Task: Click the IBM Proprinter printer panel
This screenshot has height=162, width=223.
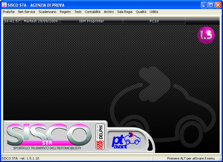Action: (91, 21)
